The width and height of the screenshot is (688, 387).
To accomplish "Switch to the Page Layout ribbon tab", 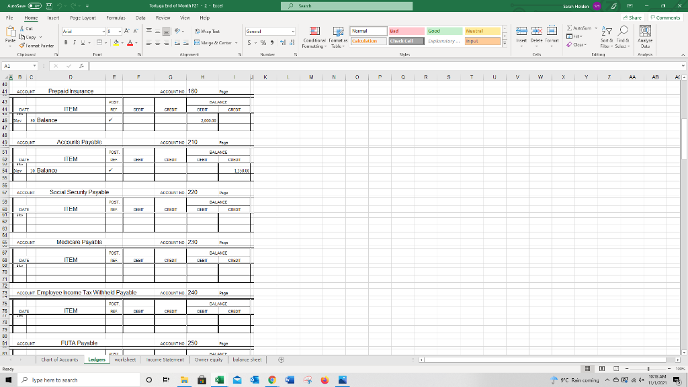I will pos(83,18).
